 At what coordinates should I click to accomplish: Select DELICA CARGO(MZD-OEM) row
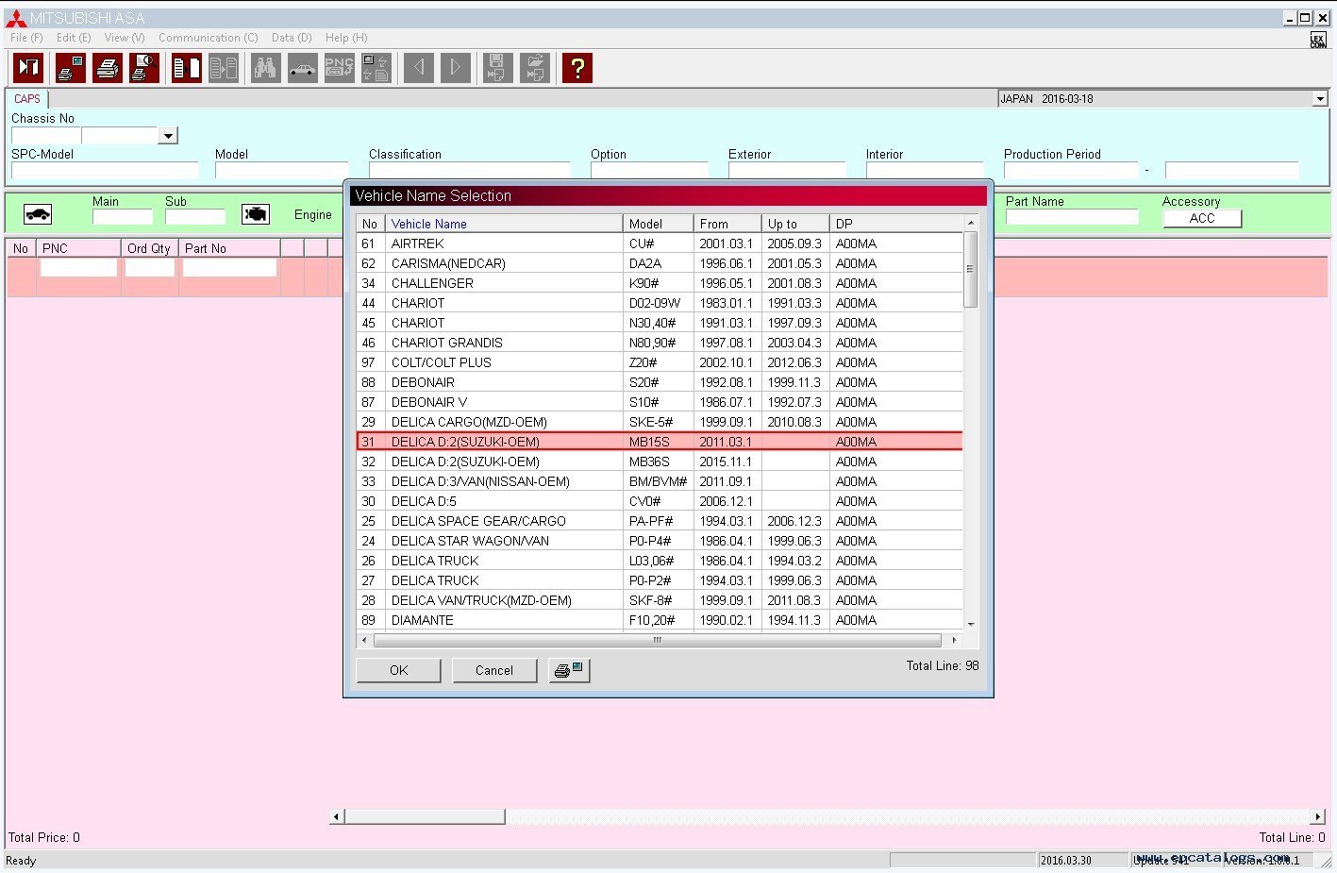660,422
